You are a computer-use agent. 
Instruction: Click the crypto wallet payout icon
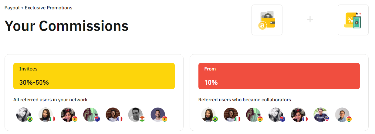267,20
